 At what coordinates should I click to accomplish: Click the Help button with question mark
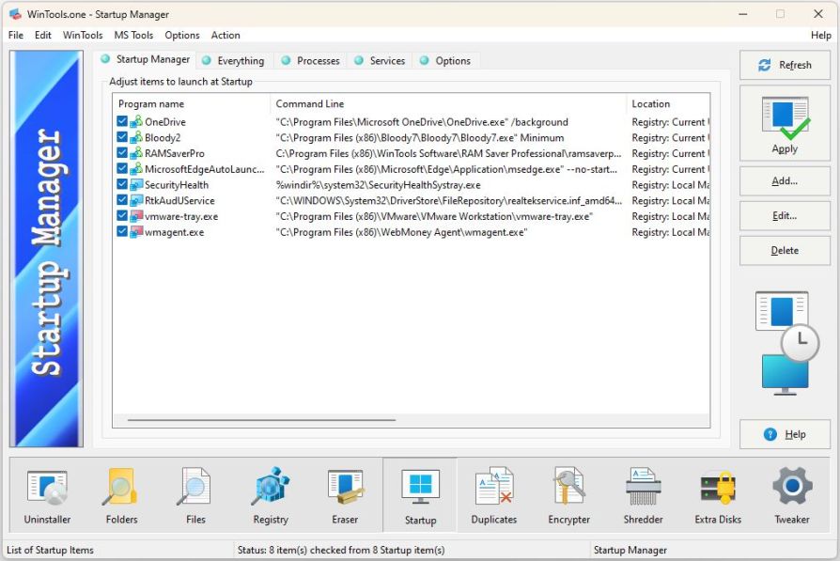click(x=785, y=434)
